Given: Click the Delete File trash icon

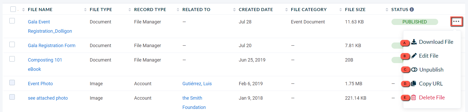Looking at the screenshot, I should pyautogui.click(x=414, y=97).
